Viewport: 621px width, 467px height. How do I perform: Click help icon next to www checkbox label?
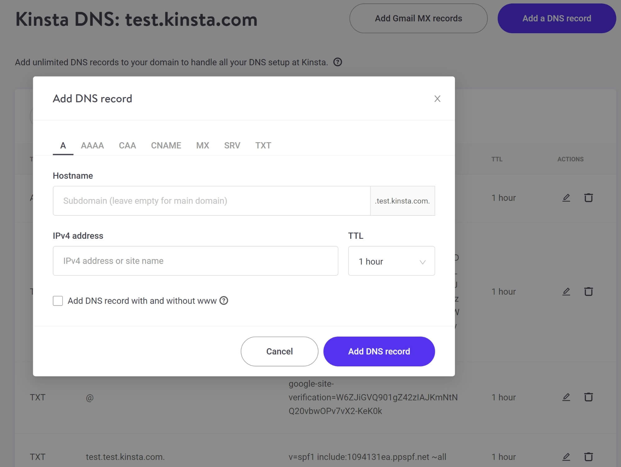click(224, 301)
